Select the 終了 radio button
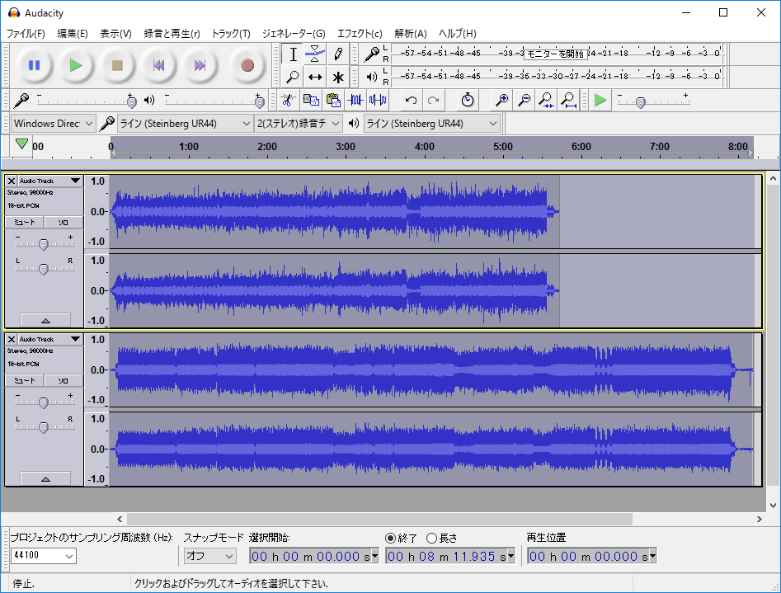This screenshot has height=593, width=781. (391, 539)
